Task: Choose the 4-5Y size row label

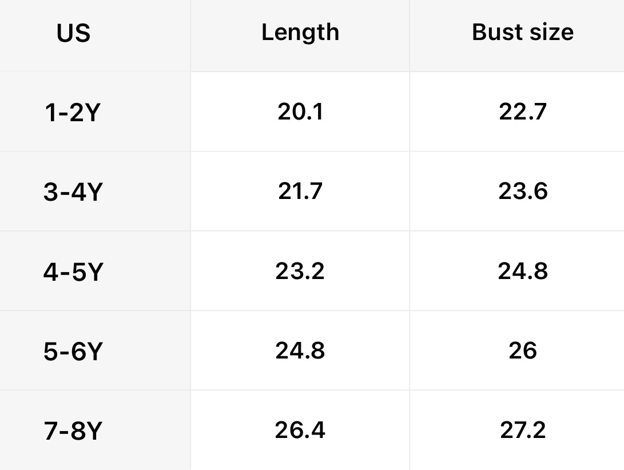Action: [72, 272]
